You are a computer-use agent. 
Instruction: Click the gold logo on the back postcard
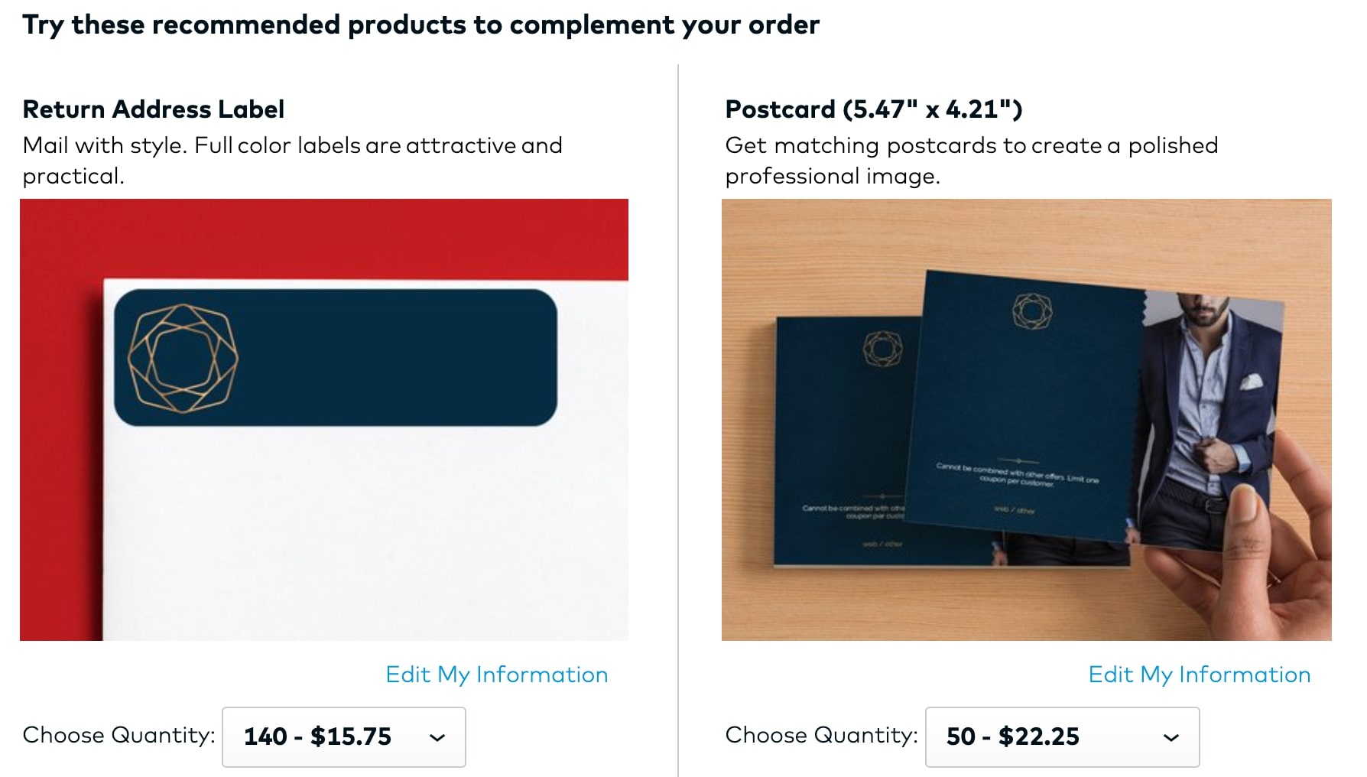click(882, 349)
